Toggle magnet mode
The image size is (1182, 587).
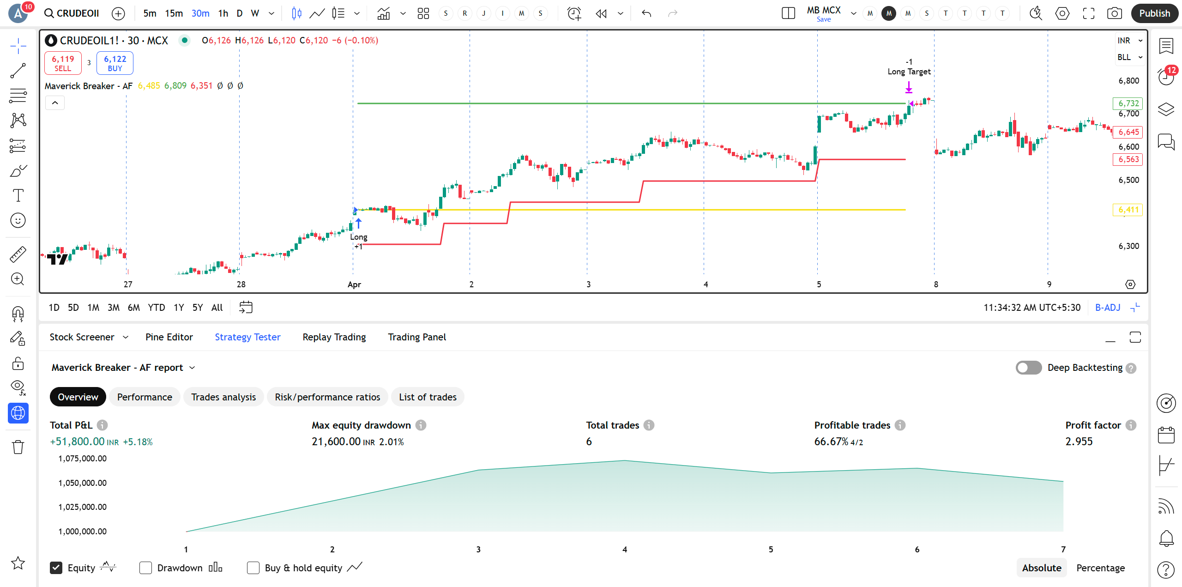[x=18, y=314]
